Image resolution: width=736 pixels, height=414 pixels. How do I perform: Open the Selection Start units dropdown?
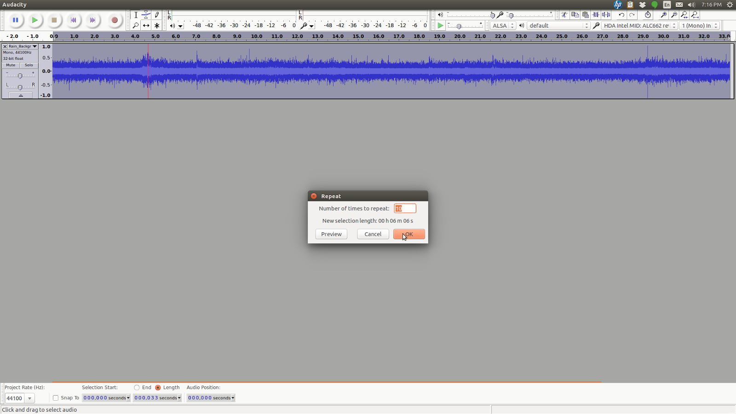pyautogui.click(x=128, y=398)
